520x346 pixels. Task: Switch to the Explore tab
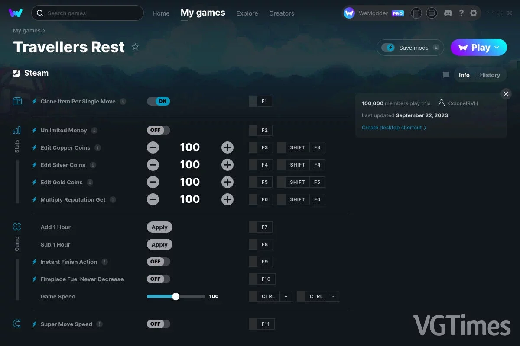(x=247, y=13)
